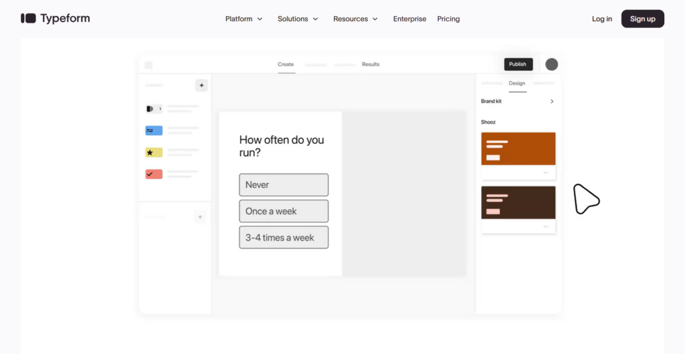Select the first black question block icon
The width and height of the screenshot is (685, 354).
[x=153, y=109]
